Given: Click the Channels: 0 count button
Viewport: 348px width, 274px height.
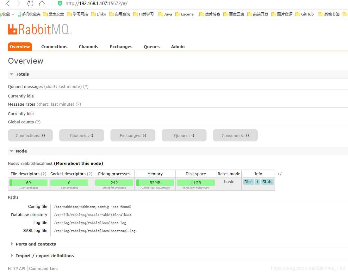Looking at the screenshot, I should (x=81, y=135).
